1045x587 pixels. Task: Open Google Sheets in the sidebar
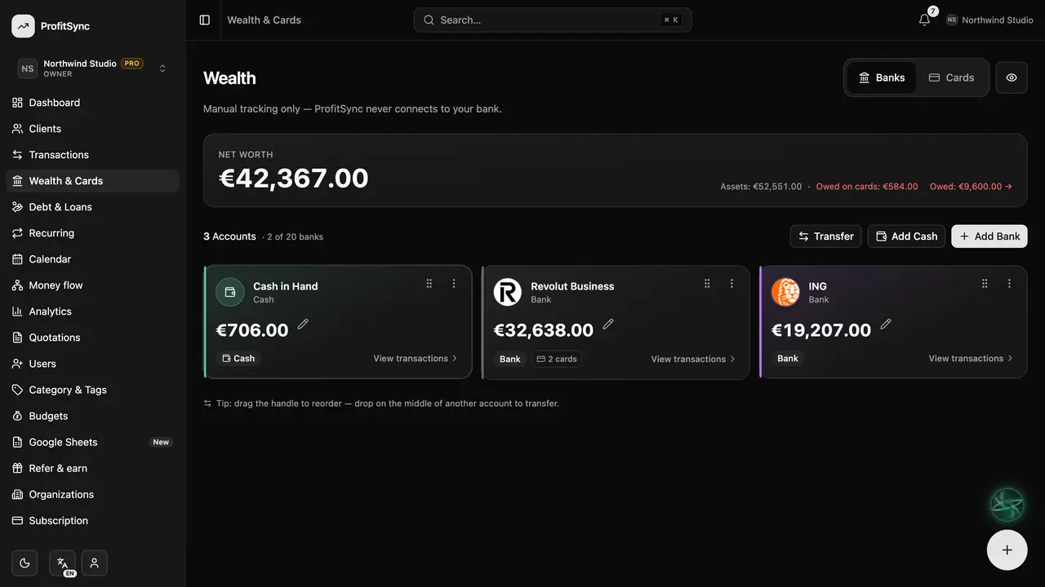[93, 442]
